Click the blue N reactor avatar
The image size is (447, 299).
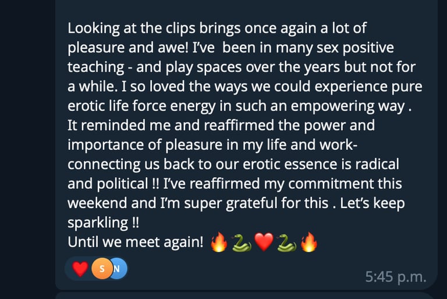118,269
